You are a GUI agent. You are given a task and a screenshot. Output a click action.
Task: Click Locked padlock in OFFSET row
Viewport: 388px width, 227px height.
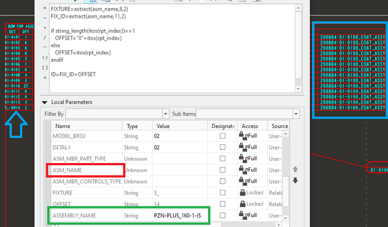[x=243, y=204]
